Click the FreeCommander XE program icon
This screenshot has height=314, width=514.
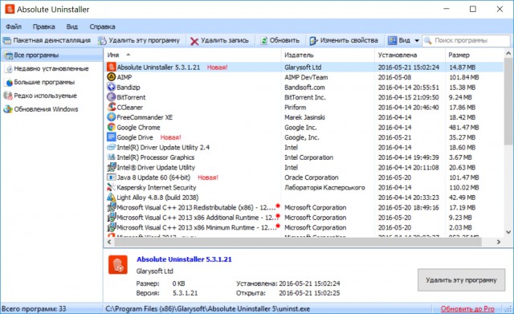tap(112, 117)
